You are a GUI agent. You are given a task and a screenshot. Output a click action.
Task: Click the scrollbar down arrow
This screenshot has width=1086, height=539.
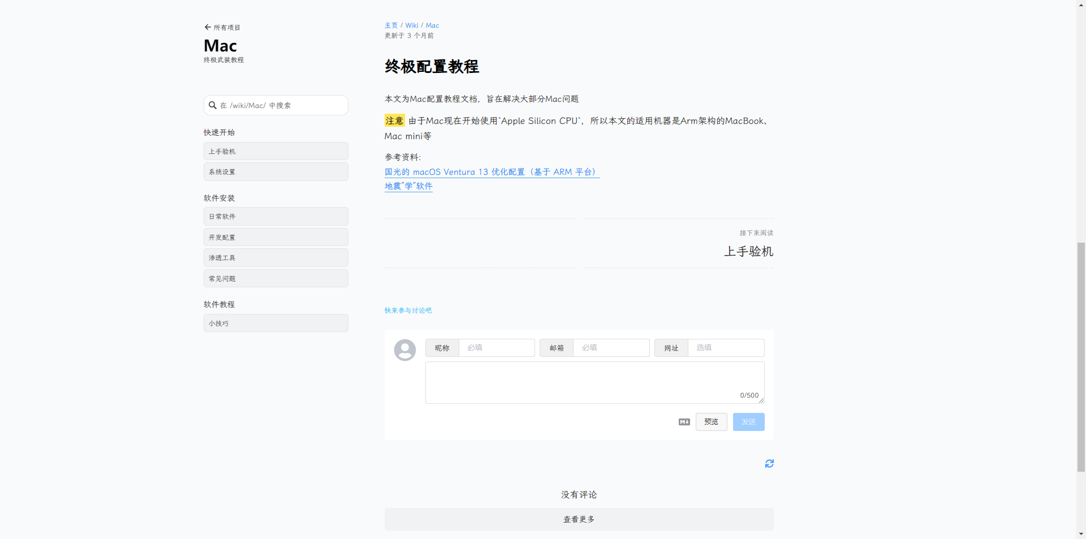[x=1081, y=534]
